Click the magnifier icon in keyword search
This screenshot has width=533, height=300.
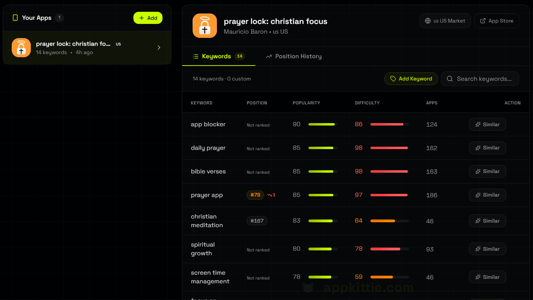[449, 79]
